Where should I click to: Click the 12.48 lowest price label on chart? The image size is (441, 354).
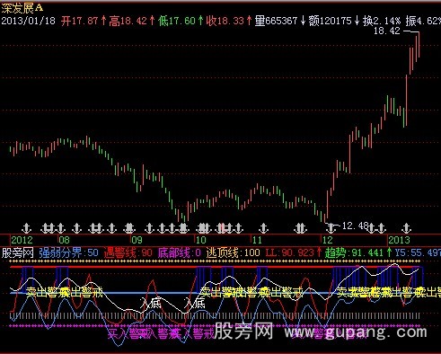[355, 226]
